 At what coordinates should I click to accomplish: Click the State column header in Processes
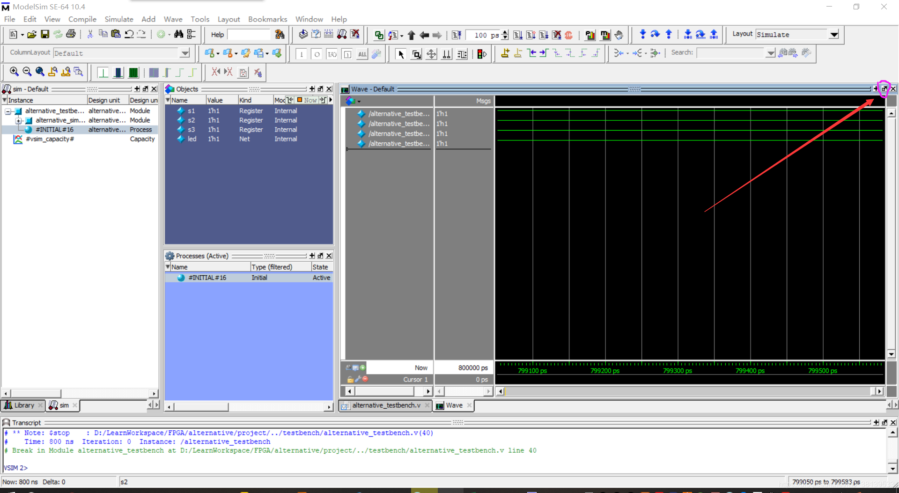click(322, 267)
